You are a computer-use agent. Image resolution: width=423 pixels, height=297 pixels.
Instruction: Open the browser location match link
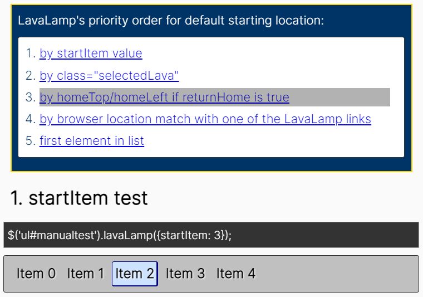click(x=205, y=119)
